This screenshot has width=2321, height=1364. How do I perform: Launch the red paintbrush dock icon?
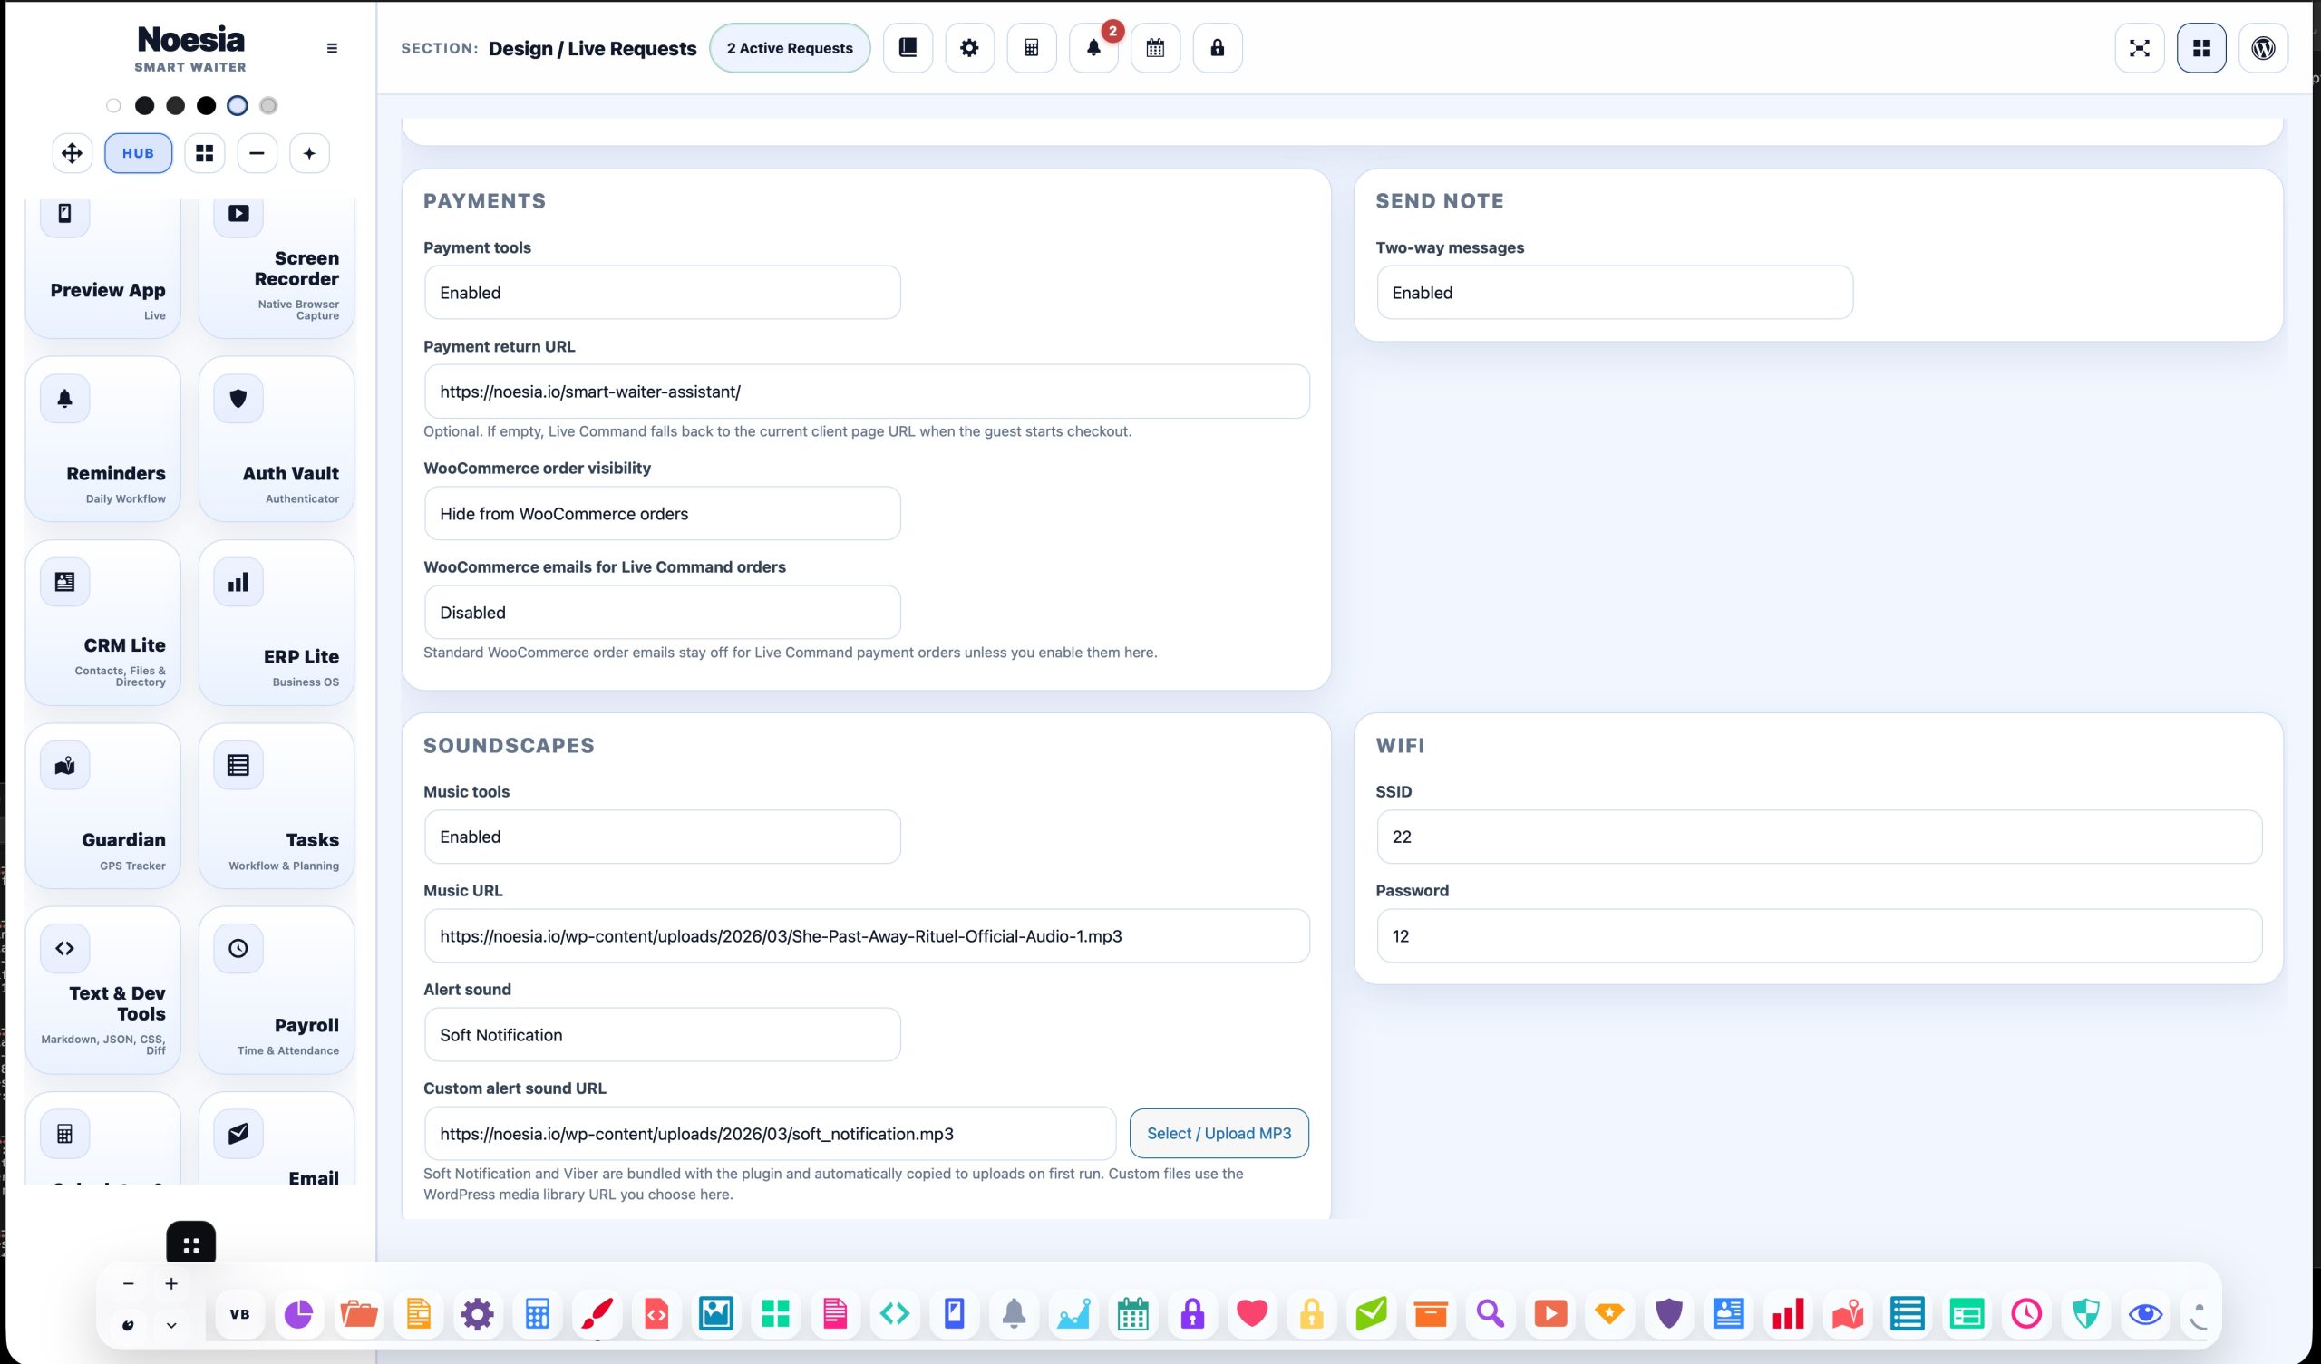(597, 1314)
